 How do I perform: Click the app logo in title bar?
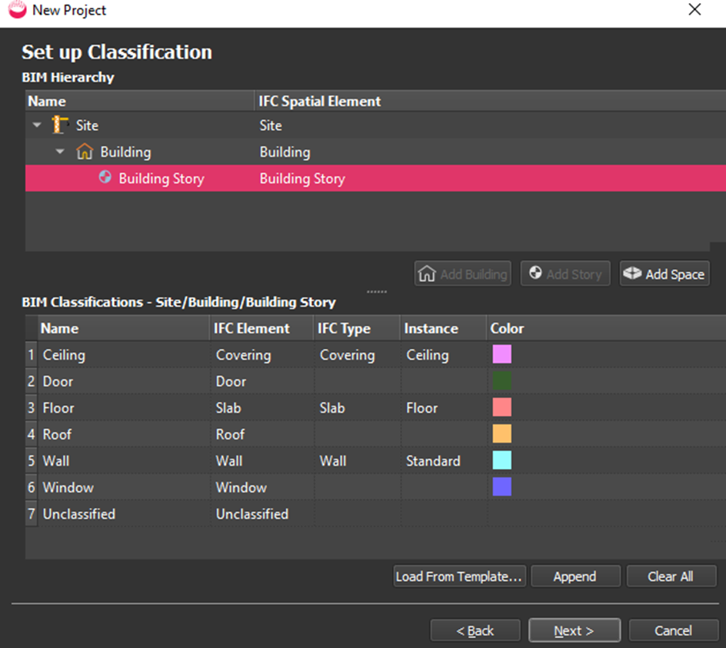click(x=17, y=10)
